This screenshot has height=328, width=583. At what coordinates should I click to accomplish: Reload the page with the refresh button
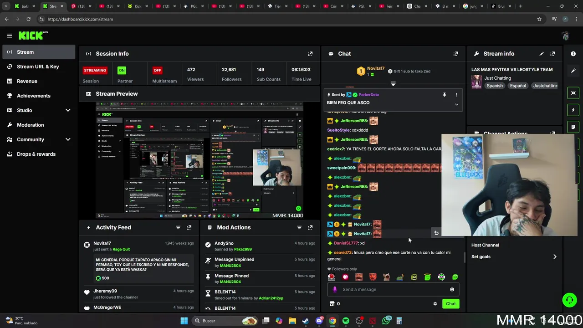point(28,19)
